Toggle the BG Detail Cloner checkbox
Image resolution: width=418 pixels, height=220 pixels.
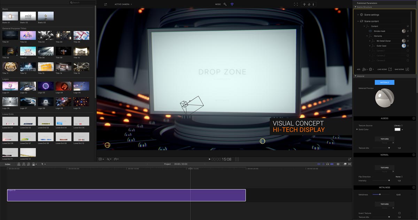pos(408,41)
